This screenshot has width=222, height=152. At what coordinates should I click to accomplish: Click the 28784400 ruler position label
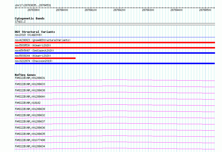176,10
